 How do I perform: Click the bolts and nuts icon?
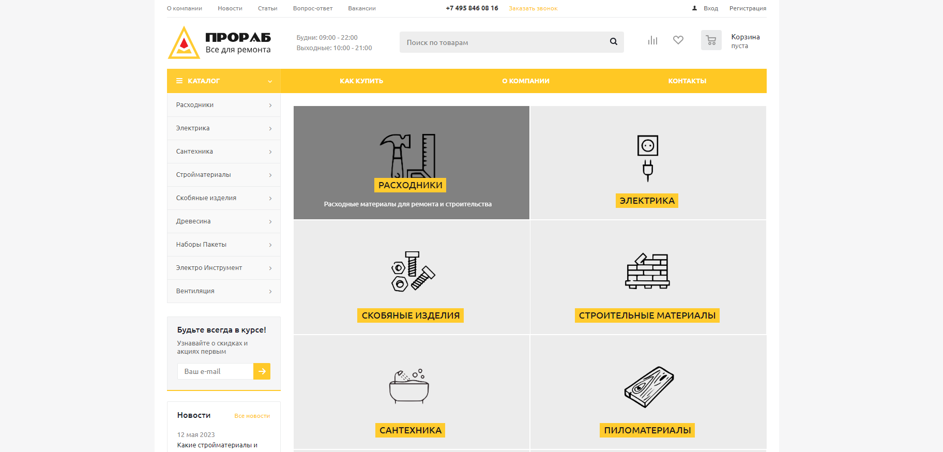pyautogui.click(x=413, y=272)
